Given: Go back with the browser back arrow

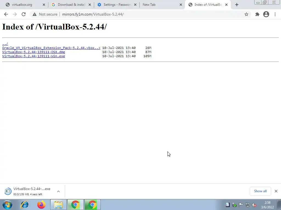Looking at the screenshot, I should pyautogui.click(x=6, y=14).
